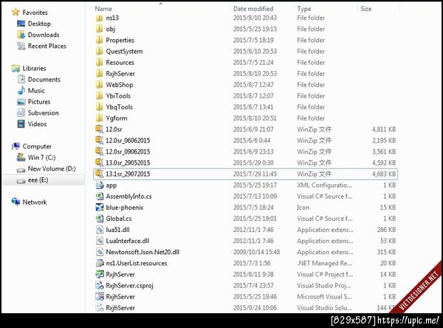Image resolution: width=443 pixels, height=328 pixels.
Task: Click the ns1.UserList.resources file icon
Action: pyautogui.click(x=100, y=263)
